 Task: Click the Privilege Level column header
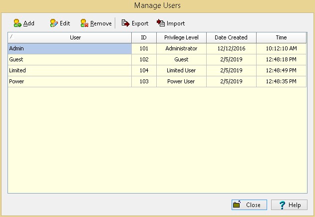click(181, 37)
